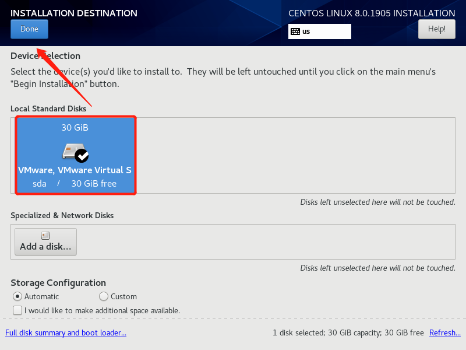Click the 30 GiB free label on sda
Viewport: 466px width, 350px height.
coord(94,184)
